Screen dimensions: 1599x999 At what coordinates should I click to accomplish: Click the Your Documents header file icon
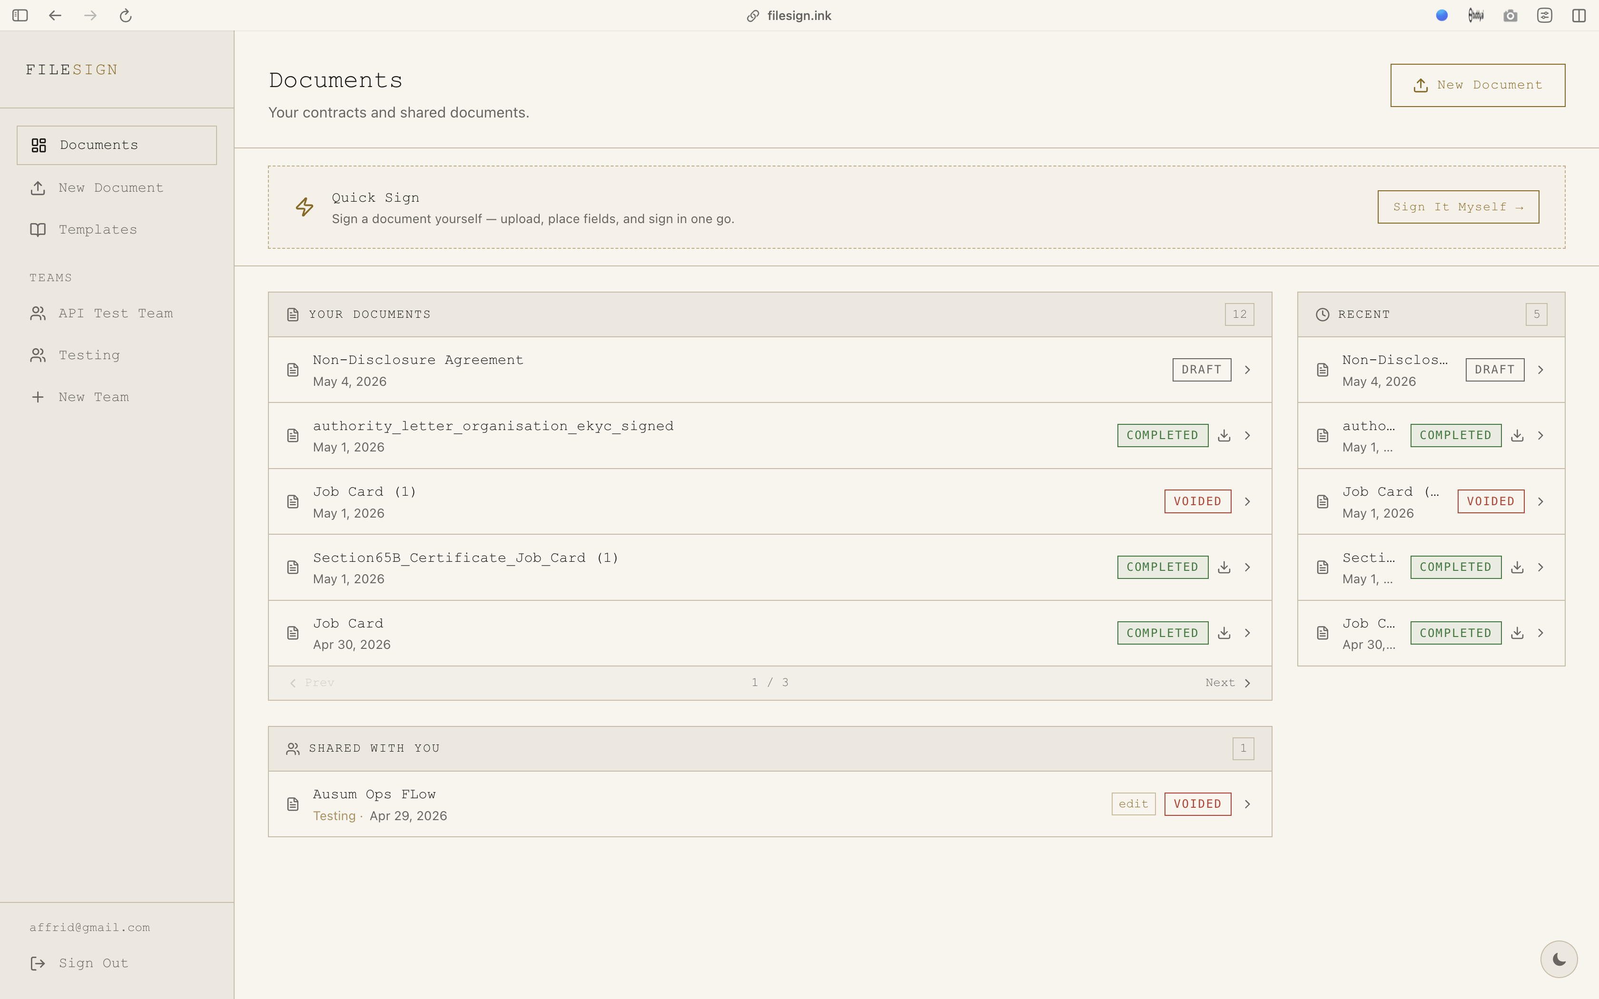(293, 314)
